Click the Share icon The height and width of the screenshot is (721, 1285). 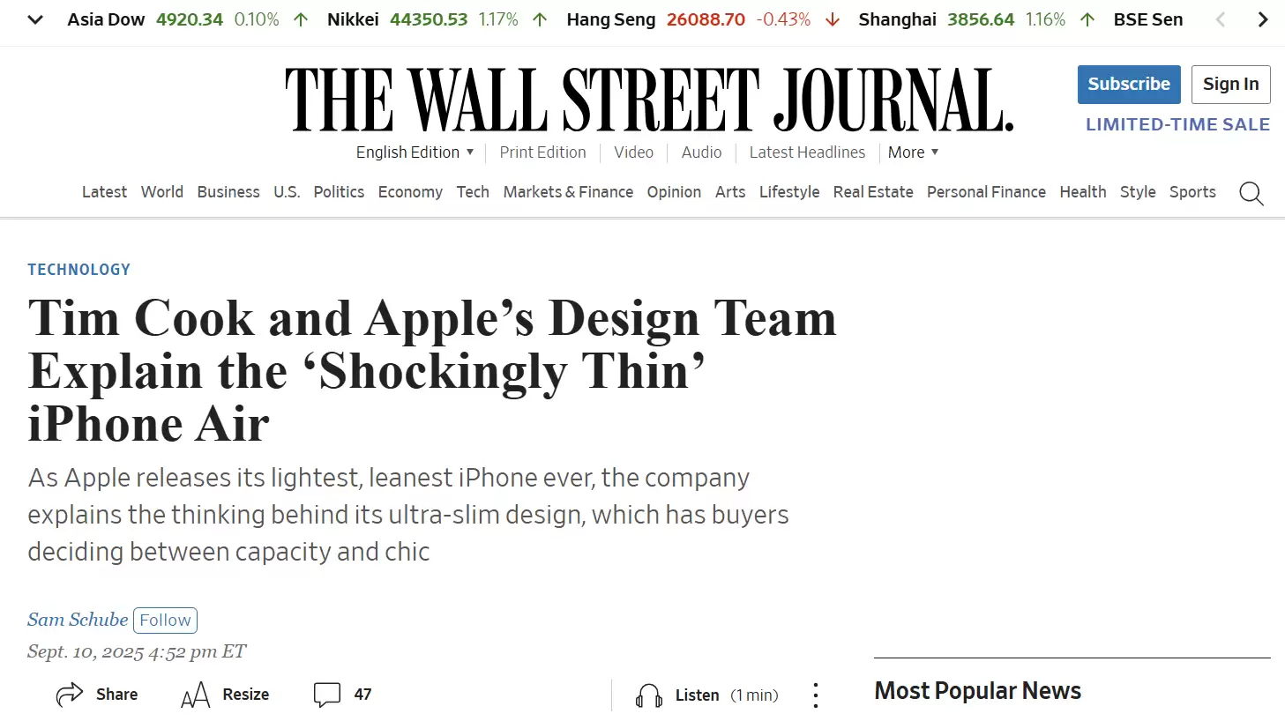click(71, 695)
